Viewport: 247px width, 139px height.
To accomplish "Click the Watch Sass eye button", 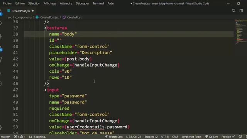I will (114, 137).
